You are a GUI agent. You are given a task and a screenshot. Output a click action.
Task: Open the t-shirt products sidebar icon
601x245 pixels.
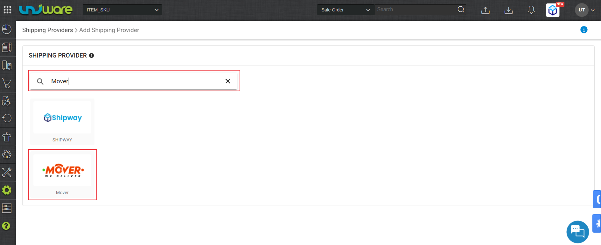tap(7, 137)
